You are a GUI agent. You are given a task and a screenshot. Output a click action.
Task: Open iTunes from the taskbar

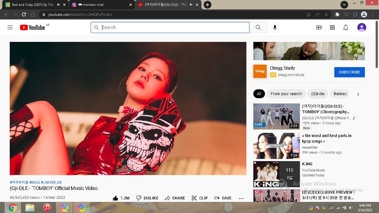coord(47,208)
